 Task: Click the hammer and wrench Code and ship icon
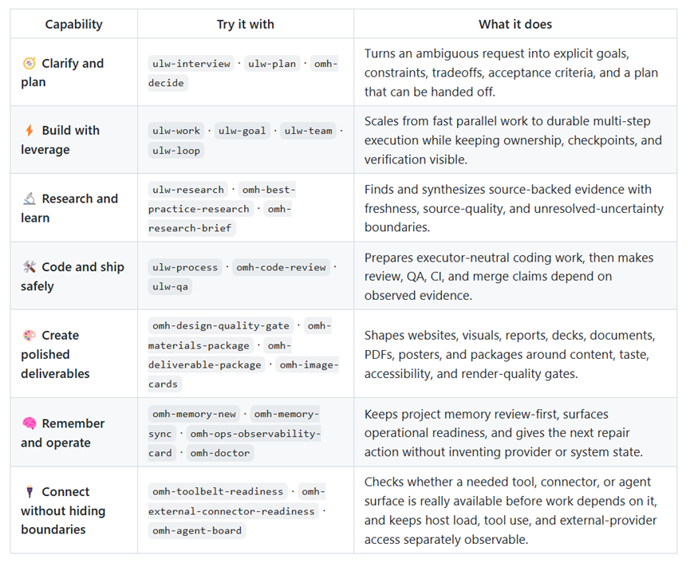pyautogui.click(x=30, y=266)
